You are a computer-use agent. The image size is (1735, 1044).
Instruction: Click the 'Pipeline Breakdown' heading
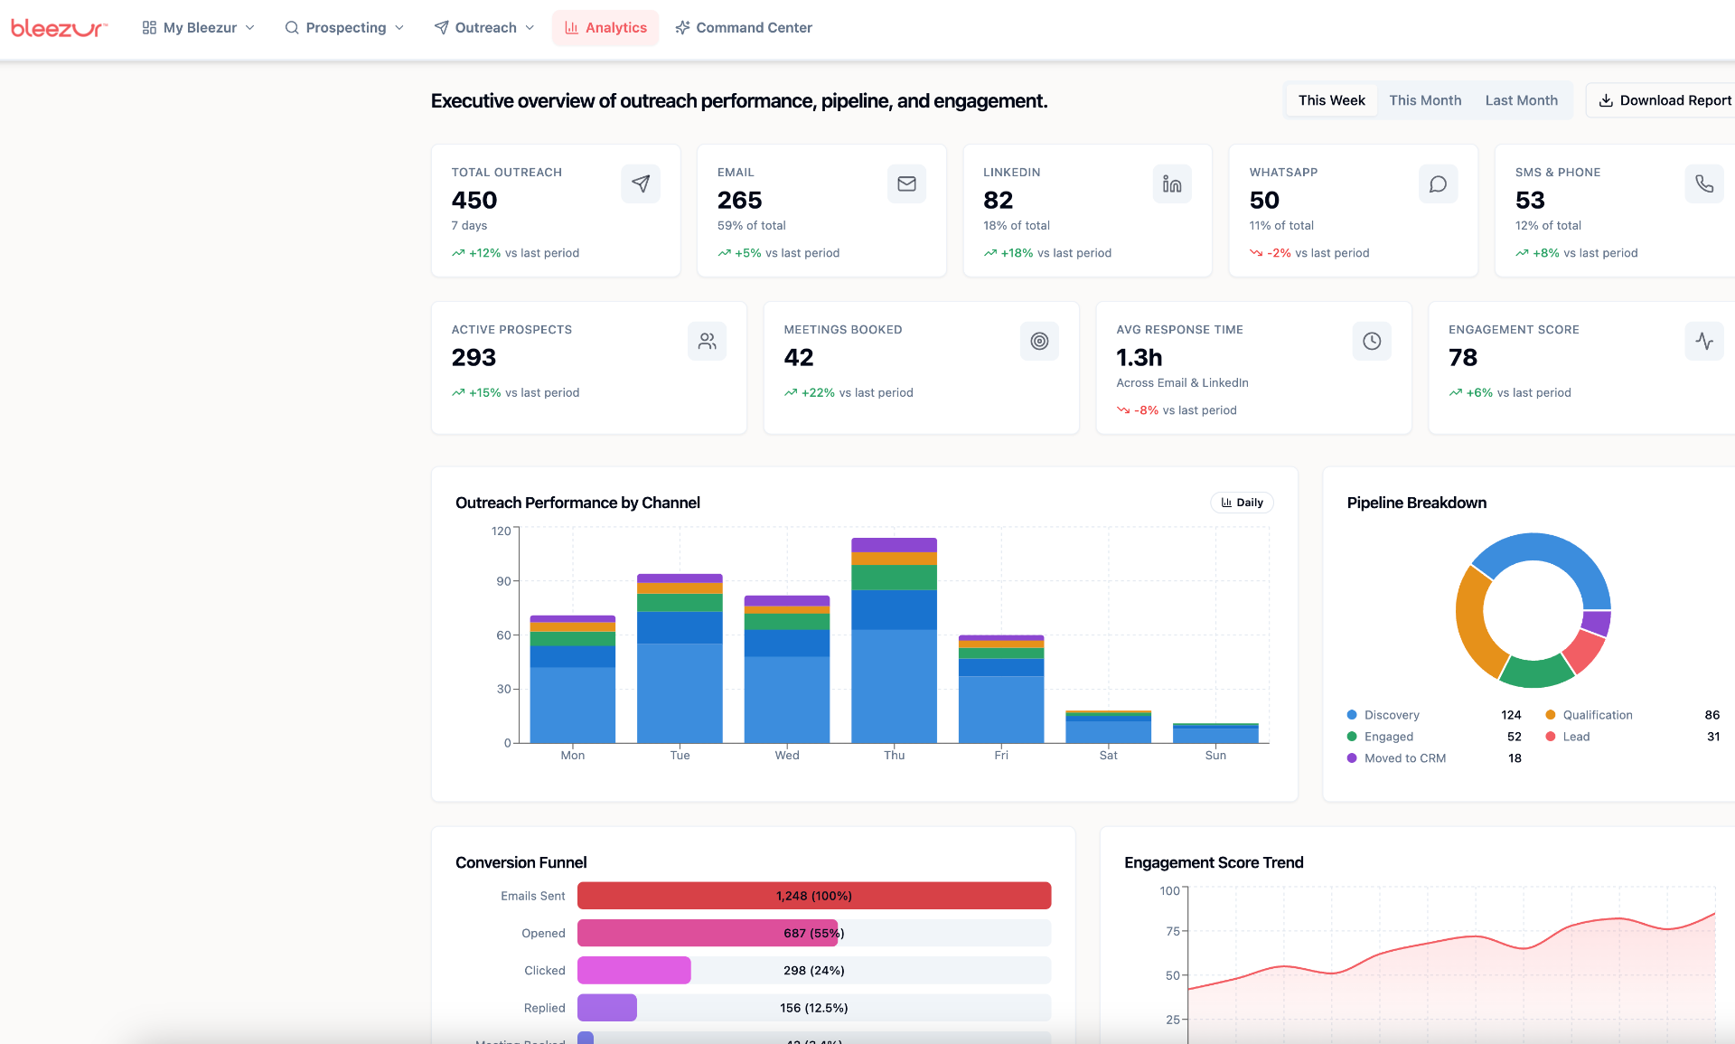click(1416, 503)
